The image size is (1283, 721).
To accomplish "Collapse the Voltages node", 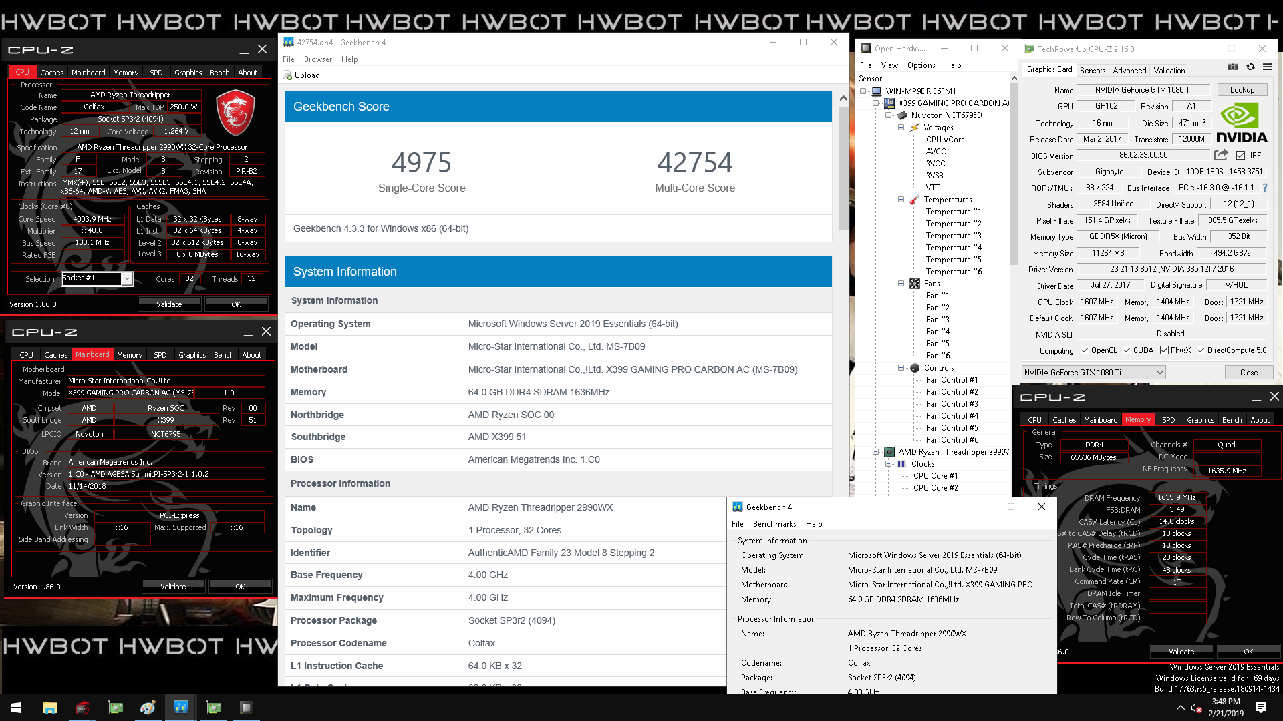I will pyautogui.click(x=901, y=128).
